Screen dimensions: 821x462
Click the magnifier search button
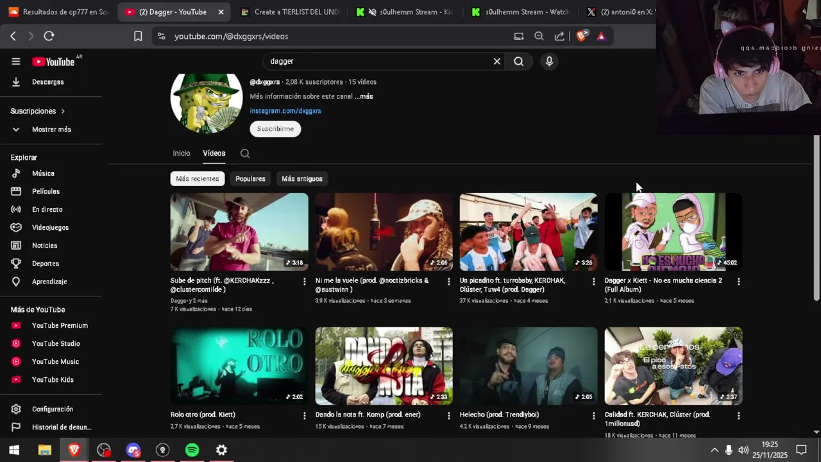[x=518, y=62]
